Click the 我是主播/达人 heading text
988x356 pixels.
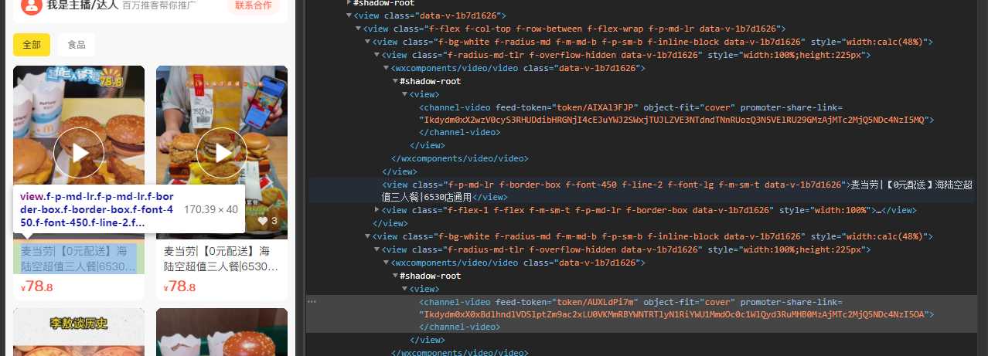83,5
